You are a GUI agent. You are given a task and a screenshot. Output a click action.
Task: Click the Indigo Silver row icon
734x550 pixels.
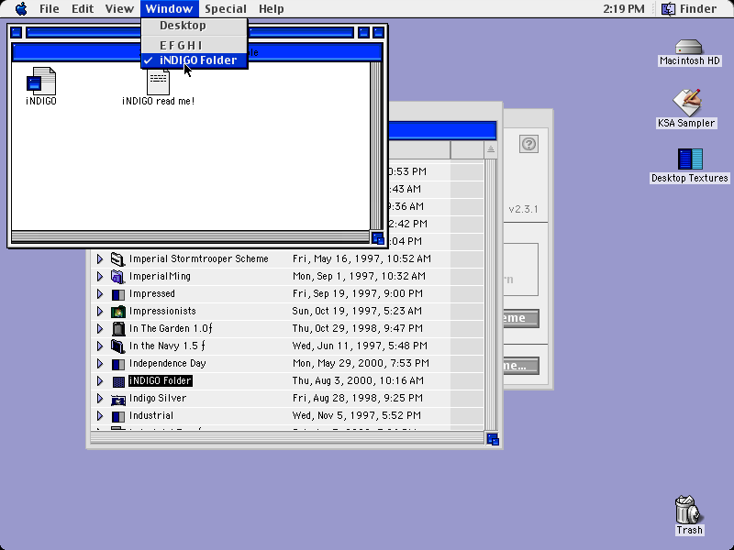118,399
